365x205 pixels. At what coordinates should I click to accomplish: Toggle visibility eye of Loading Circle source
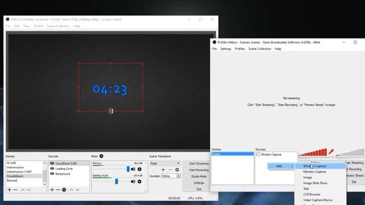[52, 169]
